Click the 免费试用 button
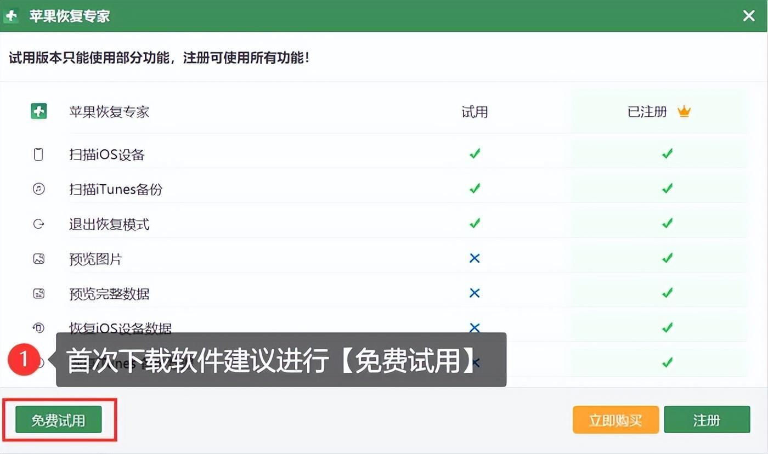This screenshot has width=768, height=454. coord(59,420)
